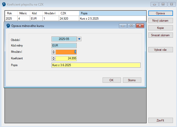This screenshot has height=127, width=177.
Task: Click the Popis column header
Action: (x=112, y=13)
